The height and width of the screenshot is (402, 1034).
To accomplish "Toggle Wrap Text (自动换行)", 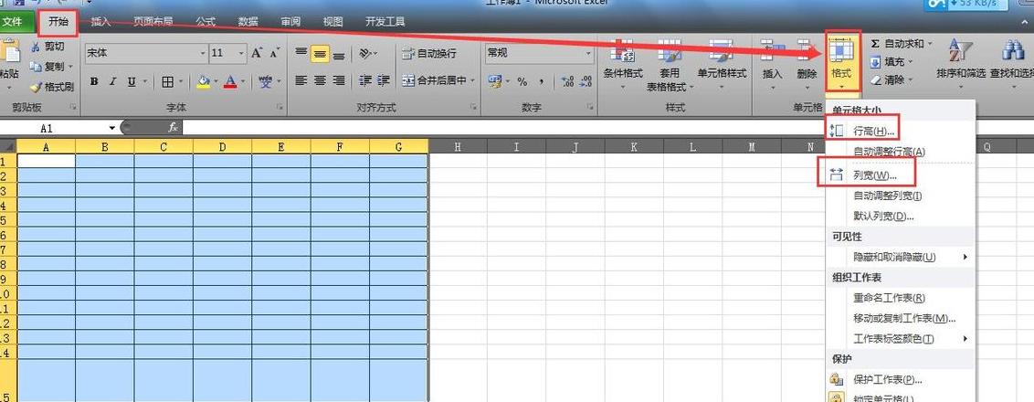I will (429, 53).
